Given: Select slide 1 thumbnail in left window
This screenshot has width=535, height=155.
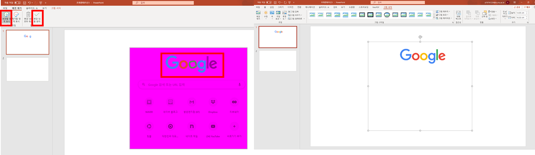Looking at the screenshot, I should pyautogui.click(x=27, y=42).
